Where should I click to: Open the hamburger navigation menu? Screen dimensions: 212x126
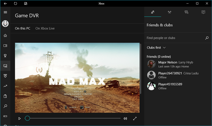click(x=5, y=12)
